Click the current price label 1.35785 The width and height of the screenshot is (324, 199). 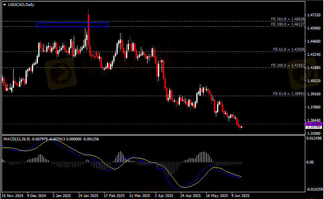(314, 127)
